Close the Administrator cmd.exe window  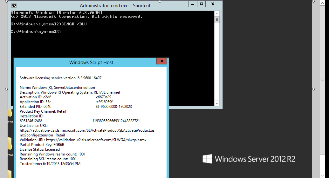coord(213,4)
